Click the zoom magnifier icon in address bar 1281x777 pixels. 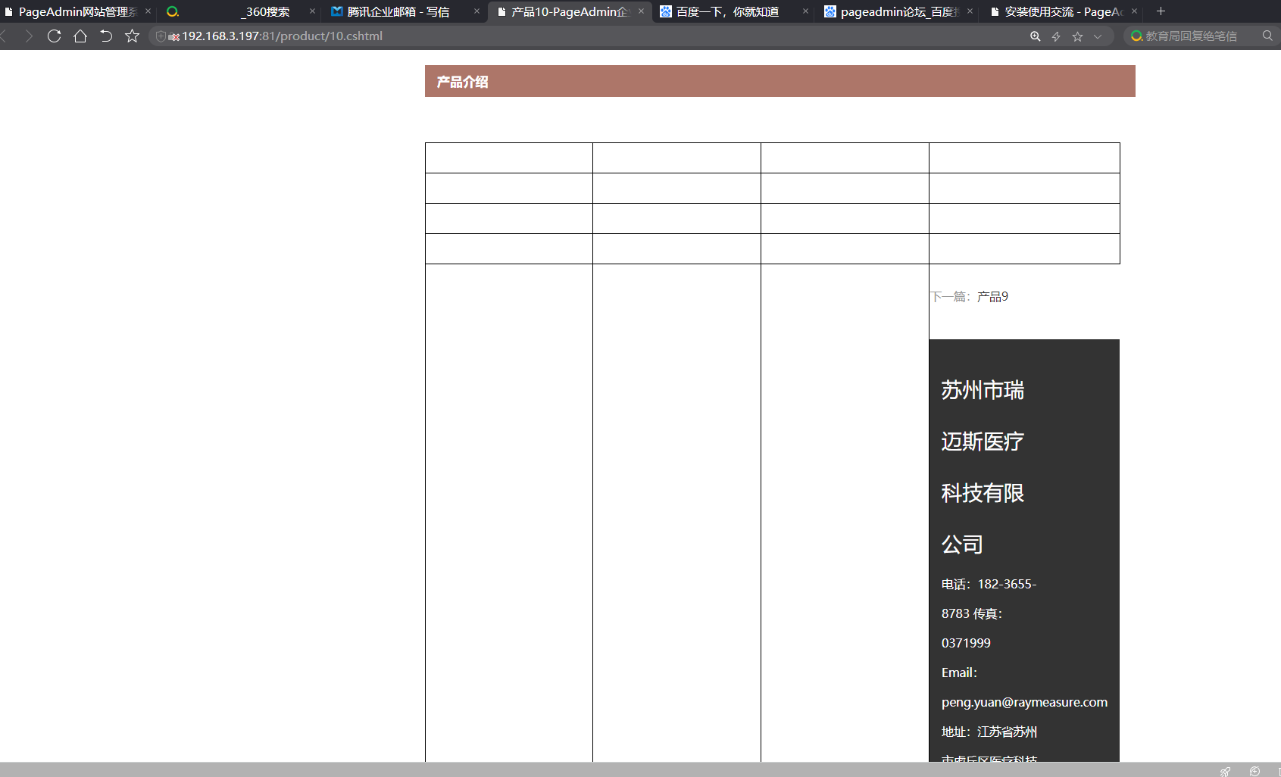(x=1035, y=36)
